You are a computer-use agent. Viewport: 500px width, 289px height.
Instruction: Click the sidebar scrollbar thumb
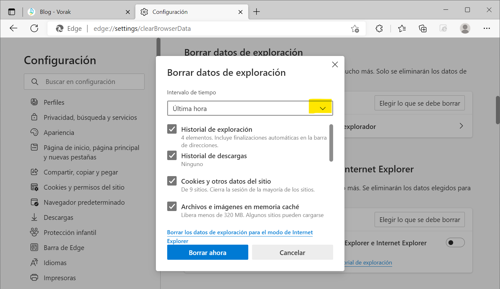[158, 47]
